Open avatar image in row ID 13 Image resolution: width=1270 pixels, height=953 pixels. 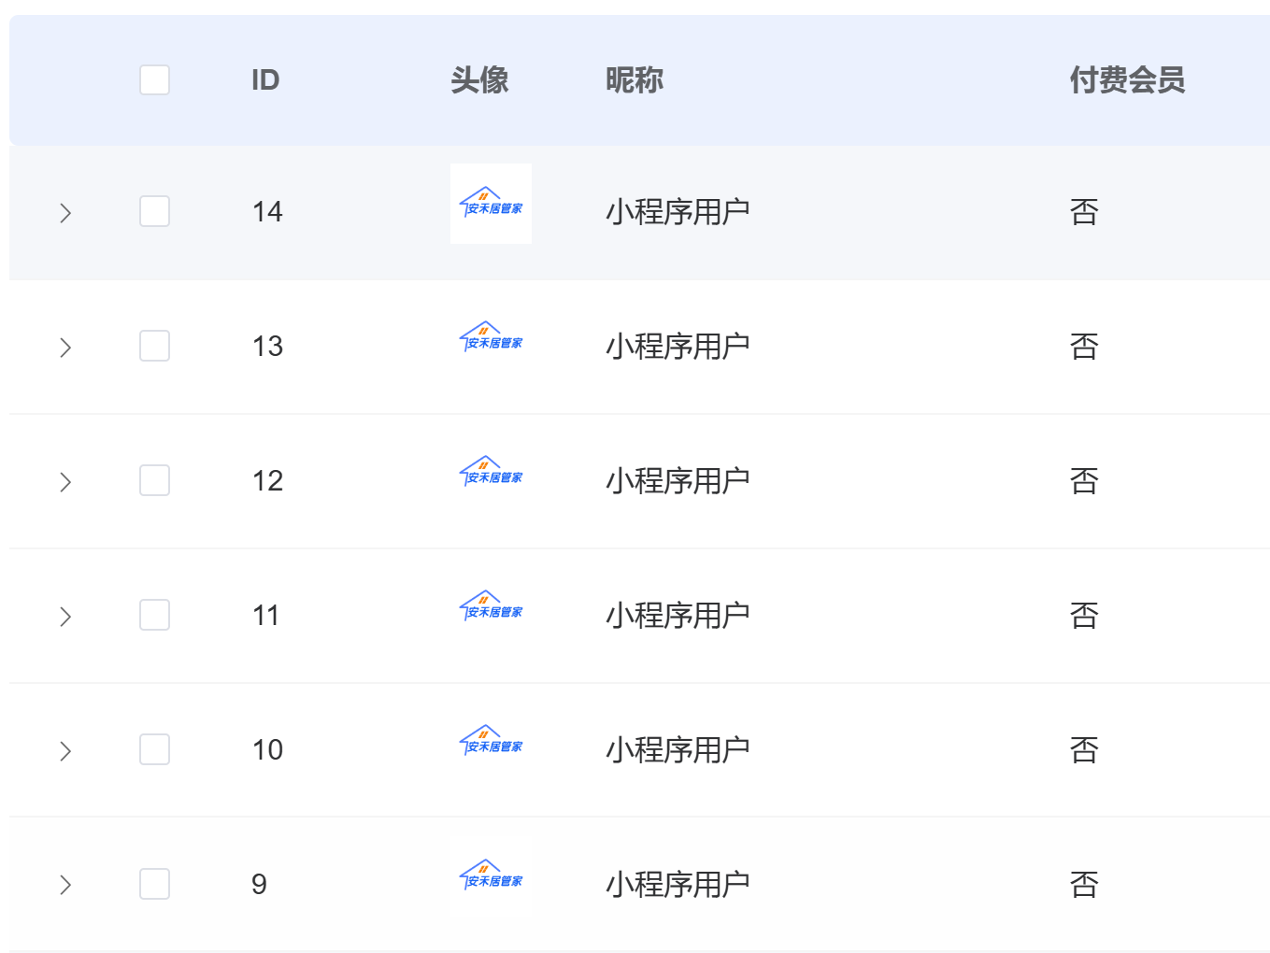click(x=491, y=338)
